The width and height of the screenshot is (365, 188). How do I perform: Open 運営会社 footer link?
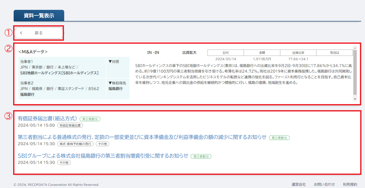click(299, 184)
